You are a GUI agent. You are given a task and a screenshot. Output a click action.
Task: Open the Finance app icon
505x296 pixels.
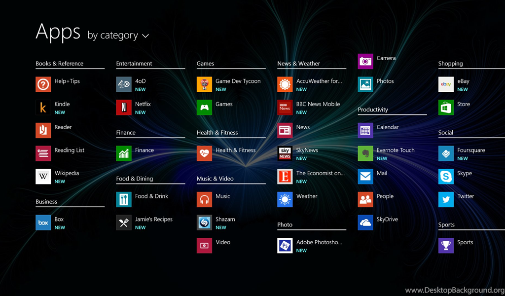coord(124,153)
